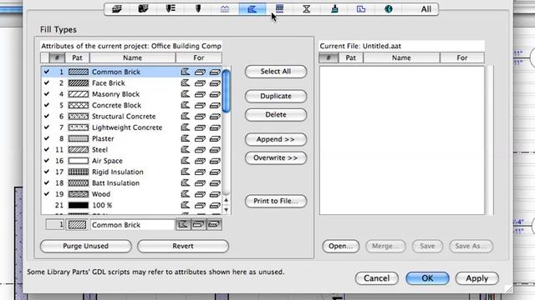Click drafting fill icon in Face Brick row

coord(185,83)
